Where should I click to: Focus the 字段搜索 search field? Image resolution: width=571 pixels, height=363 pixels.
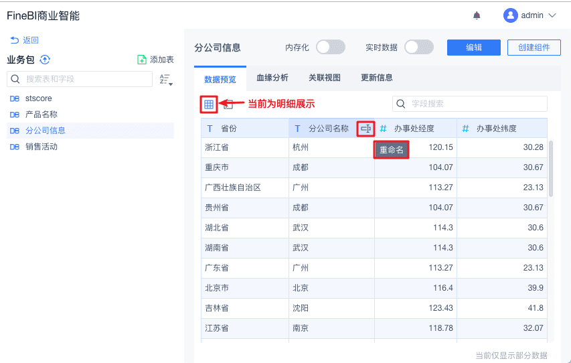click(x=475, y=104)
